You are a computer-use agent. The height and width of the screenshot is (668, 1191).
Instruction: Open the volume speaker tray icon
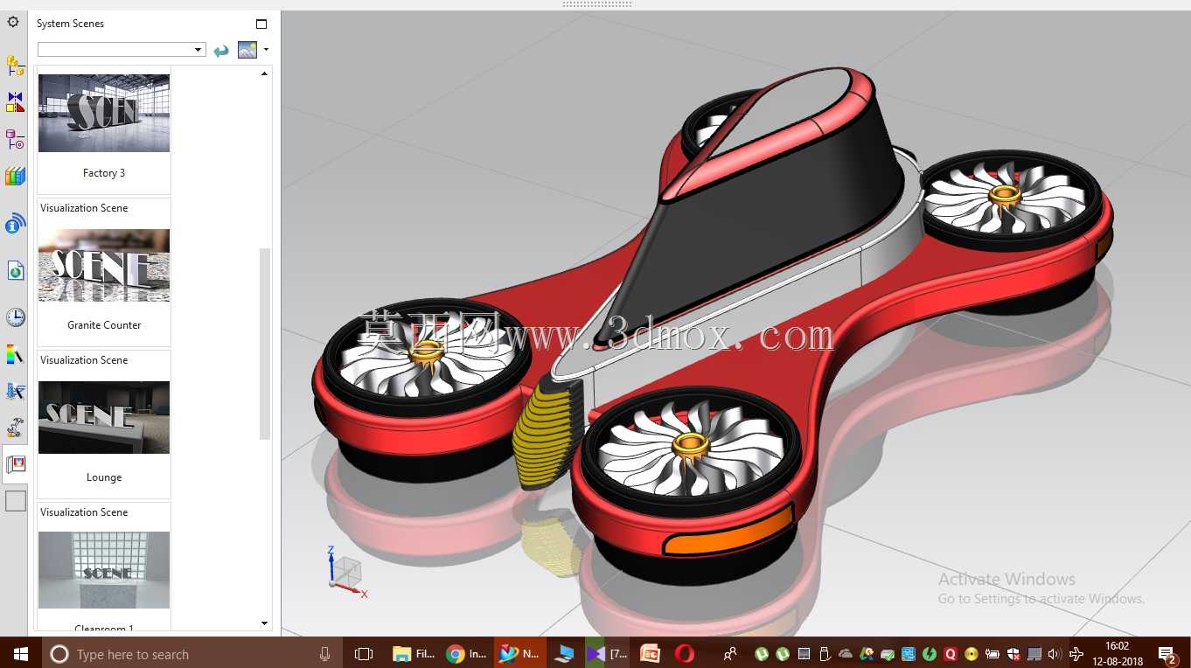(1054, 653)
